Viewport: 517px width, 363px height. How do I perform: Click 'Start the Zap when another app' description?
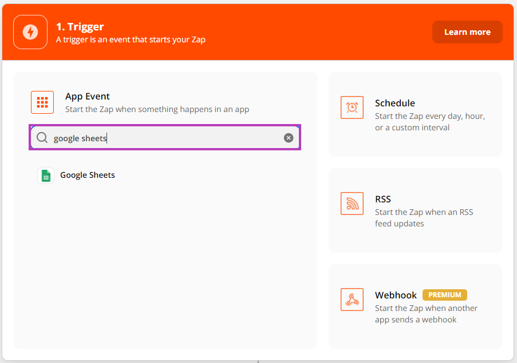coord(426,314)
